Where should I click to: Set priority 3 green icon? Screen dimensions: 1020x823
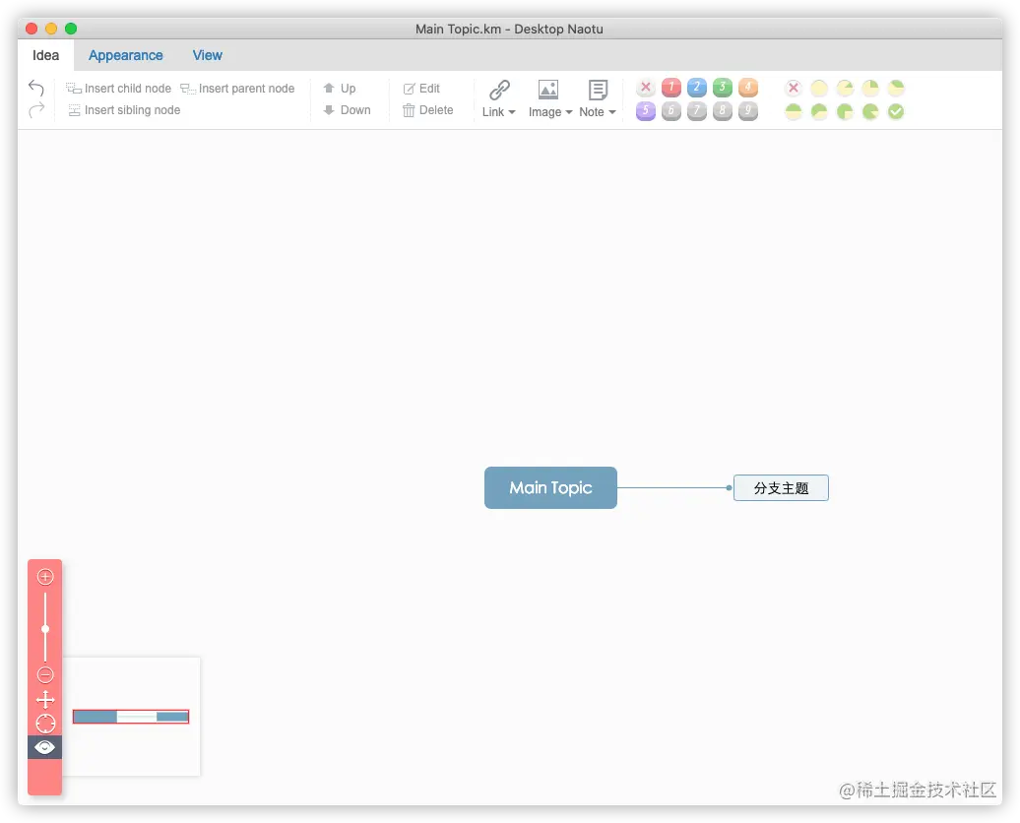[x=722, y=88]
